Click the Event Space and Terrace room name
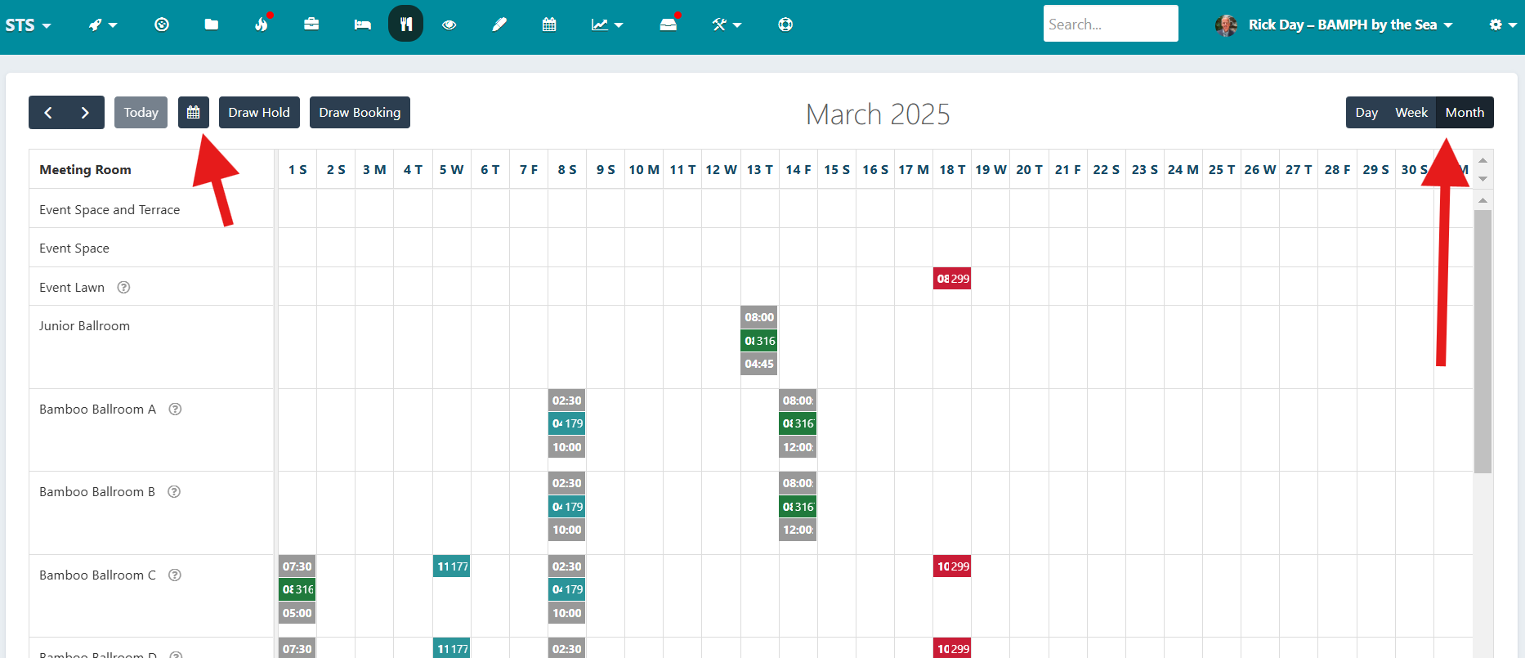The width and height of the screenshot is (1525, 658). [x=110, y=210]
